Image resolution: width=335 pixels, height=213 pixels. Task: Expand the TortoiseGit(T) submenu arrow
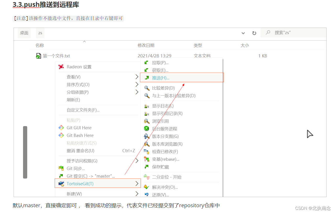pos(137,184)
